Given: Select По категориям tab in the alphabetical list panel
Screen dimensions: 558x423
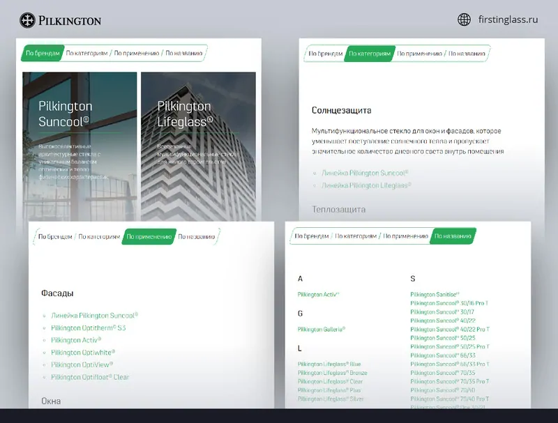Looking at the screenshot, I should 356,236.
